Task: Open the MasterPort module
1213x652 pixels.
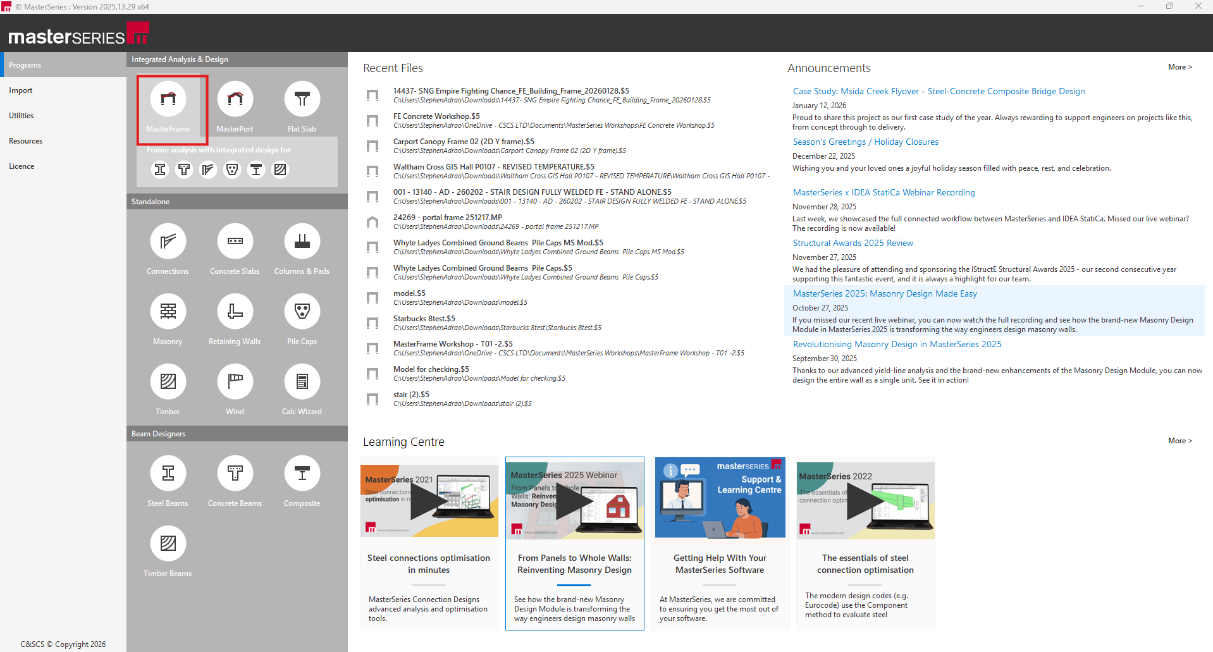Action: [235, 99]
